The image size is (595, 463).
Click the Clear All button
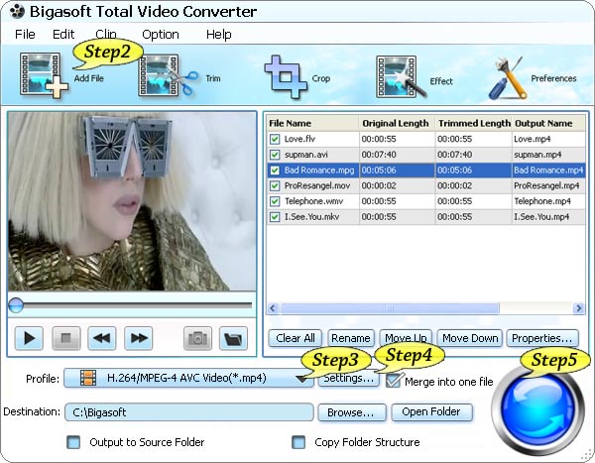pos(296,338)
